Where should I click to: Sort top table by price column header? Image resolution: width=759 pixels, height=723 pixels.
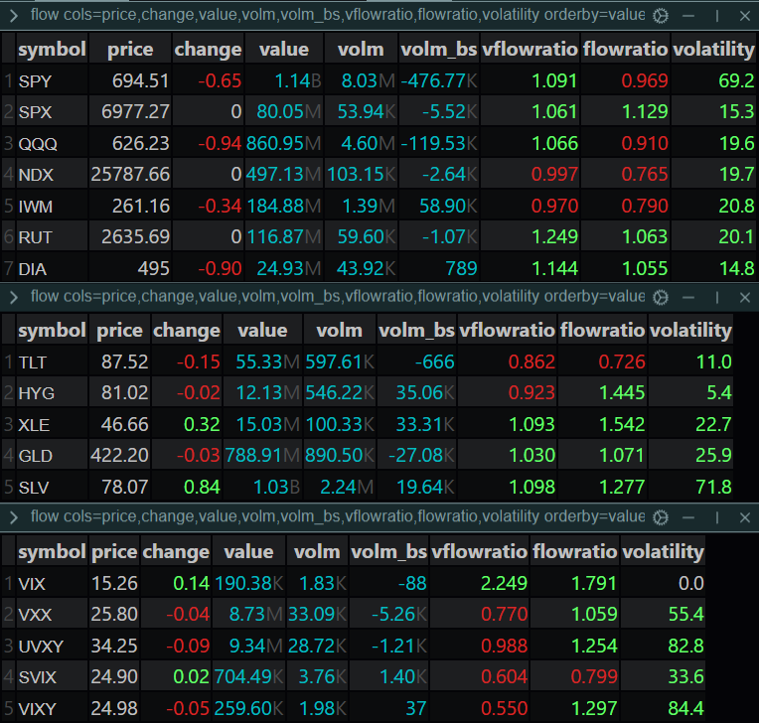pyautogui.click(x=130, y=49)
